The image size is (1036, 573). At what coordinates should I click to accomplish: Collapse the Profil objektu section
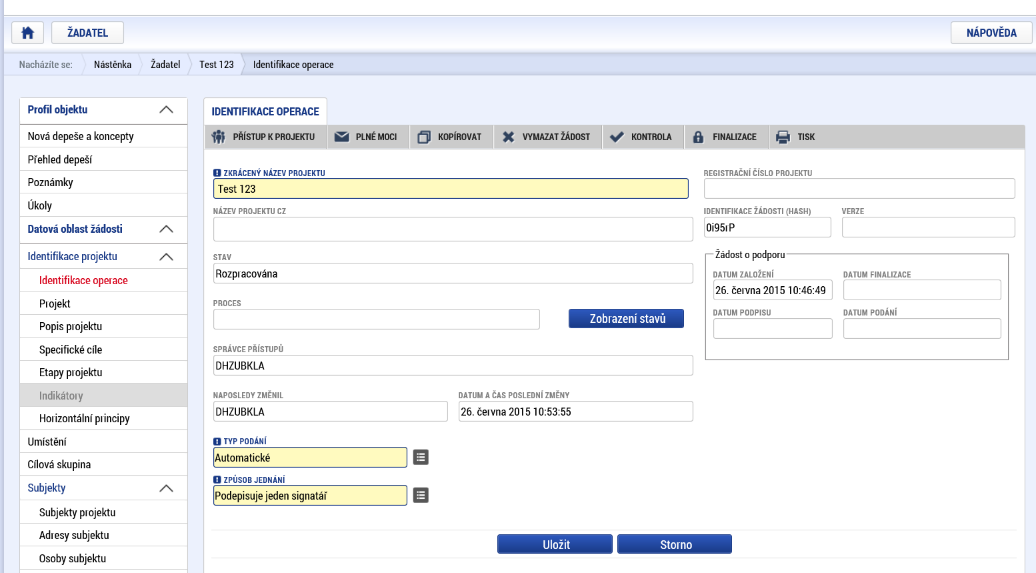tap(167, 110)
